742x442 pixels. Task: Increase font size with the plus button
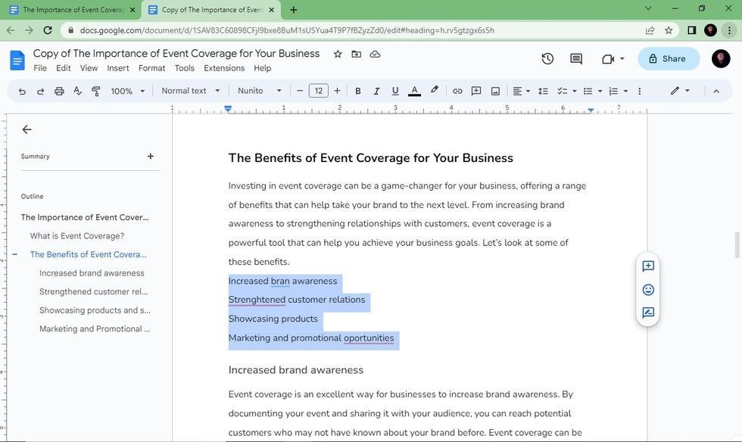point(337,91)
